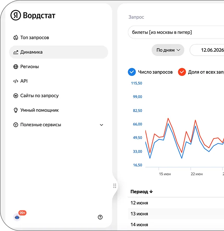
Task: Click the flame icon next to Топ запросов
Action: tap(16, 38)
